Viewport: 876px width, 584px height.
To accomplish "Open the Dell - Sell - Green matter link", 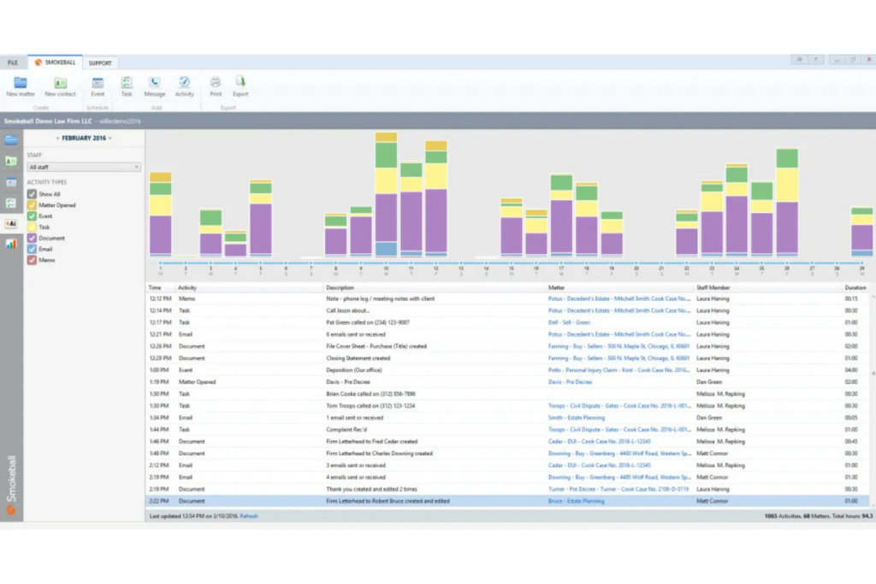I will [569, 322].
